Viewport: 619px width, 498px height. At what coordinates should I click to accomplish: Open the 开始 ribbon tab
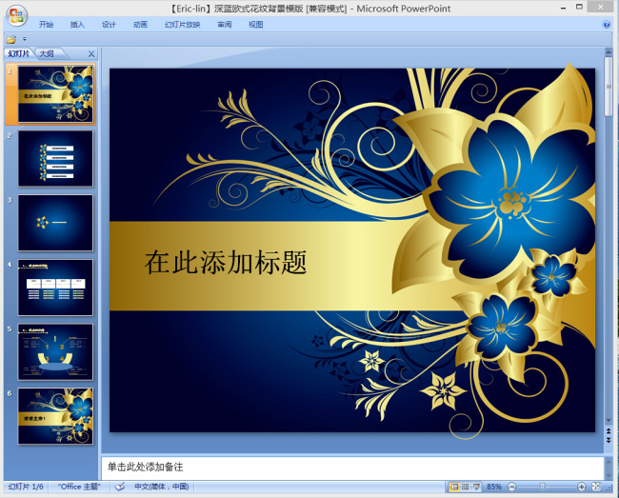(x=46, y=25)
